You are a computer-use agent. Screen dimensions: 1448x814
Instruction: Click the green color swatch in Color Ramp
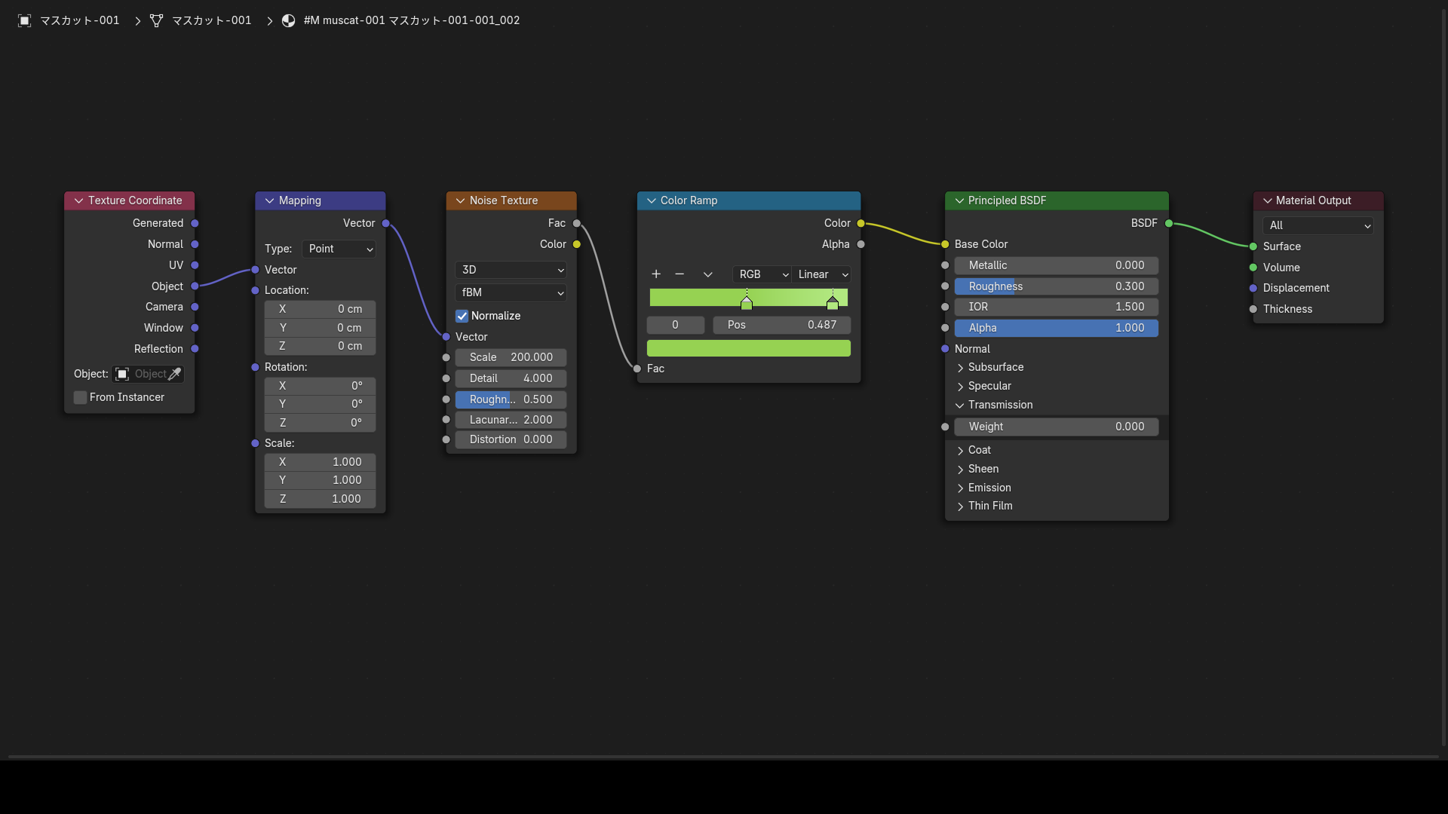pos(749,348)
